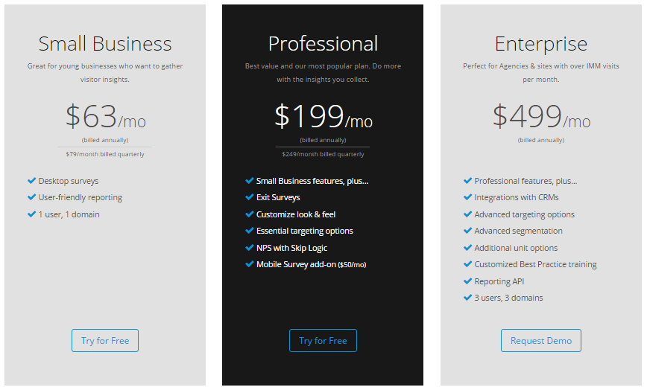
Task: Click the checkmark beside Reporting API
Action: (467, 281)
